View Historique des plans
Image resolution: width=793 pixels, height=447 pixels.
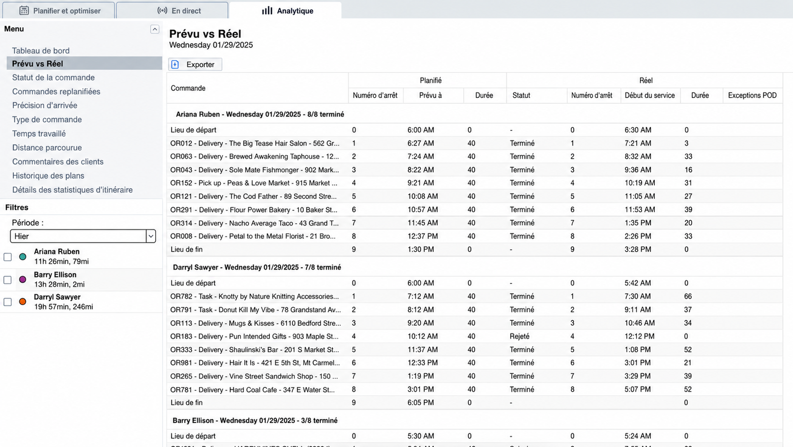click(x=48, y=175)
